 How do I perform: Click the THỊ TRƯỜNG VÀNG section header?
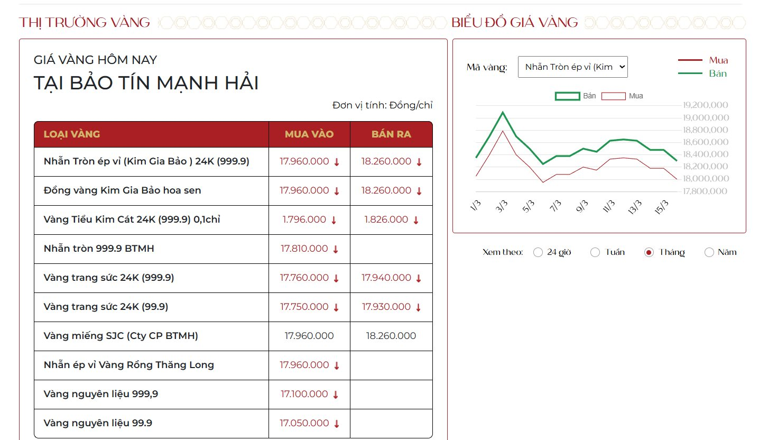[84, 22]
